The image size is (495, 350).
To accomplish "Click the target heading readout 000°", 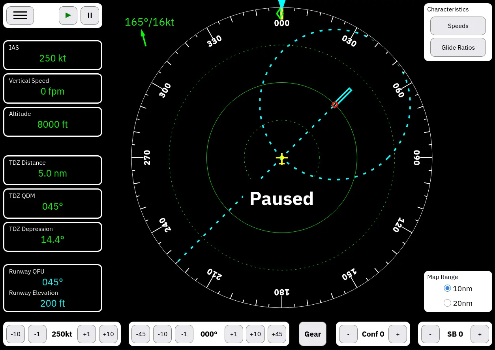I will click(x=209, y=334).
